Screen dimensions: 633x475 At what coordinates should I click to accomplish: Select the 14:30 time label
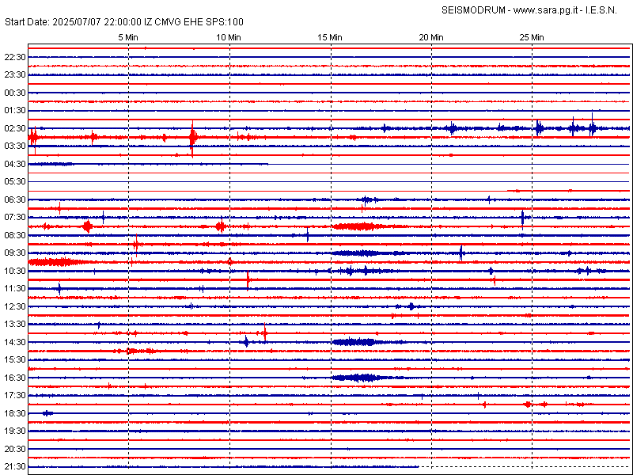point(15,342)
